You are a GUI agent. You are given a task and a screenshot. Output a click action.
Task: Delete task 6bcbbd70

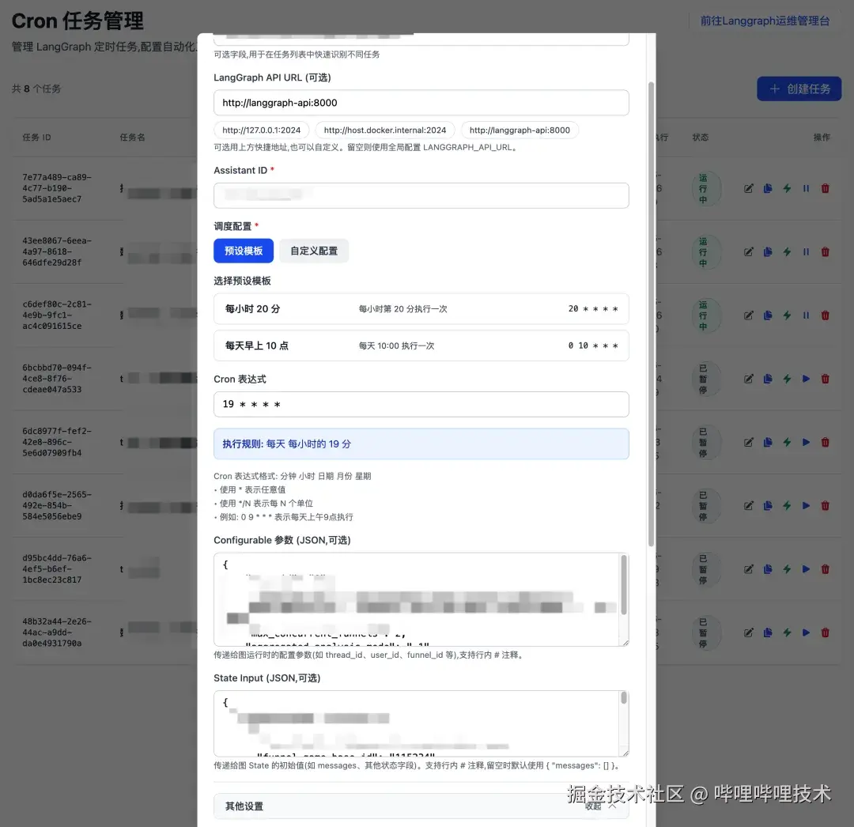825,379
